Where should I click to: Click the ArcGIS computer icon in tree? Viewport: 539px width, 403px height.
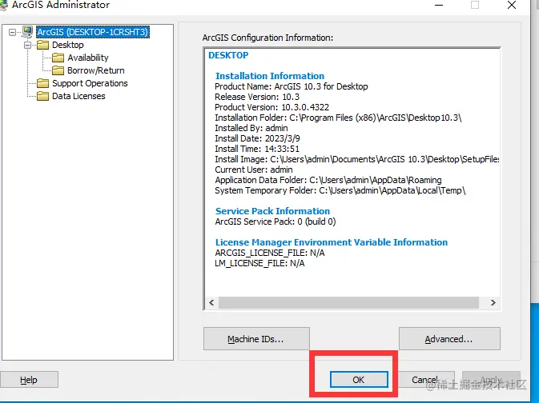(27, 32)
